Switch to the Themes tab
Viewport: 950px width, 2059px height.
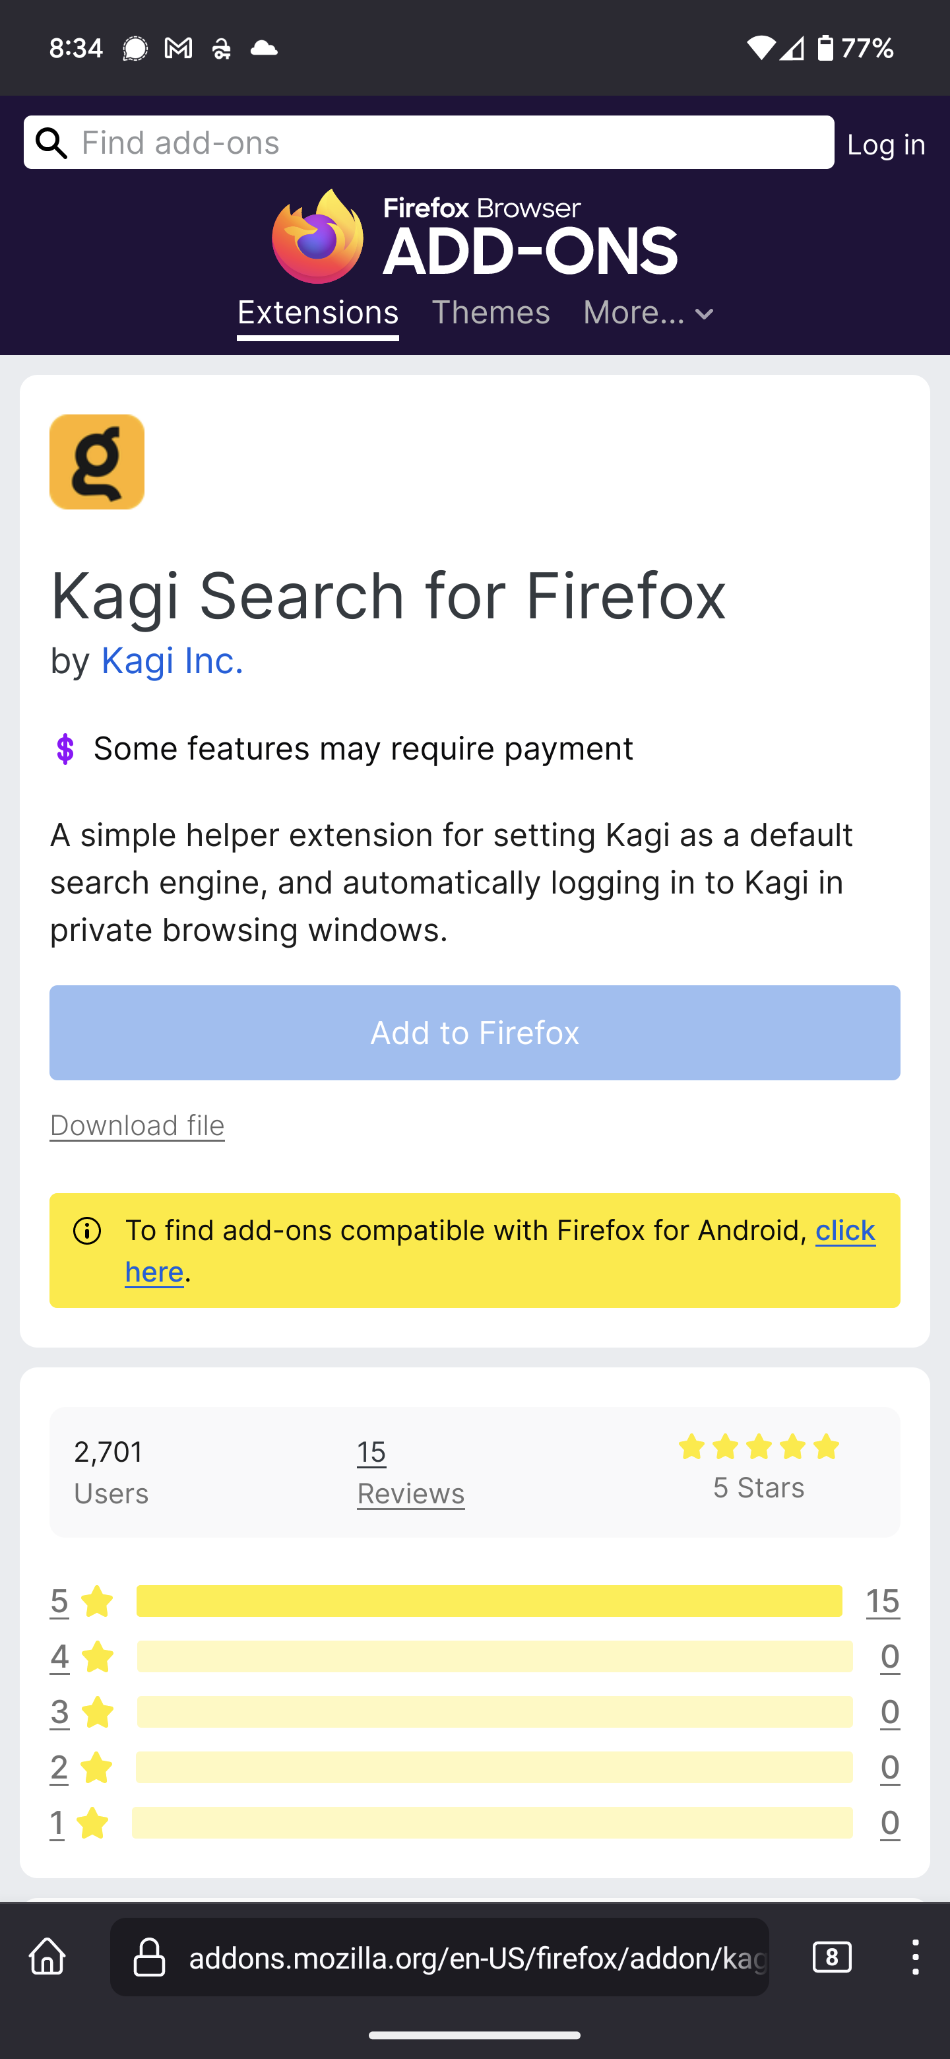click(491, 313)
